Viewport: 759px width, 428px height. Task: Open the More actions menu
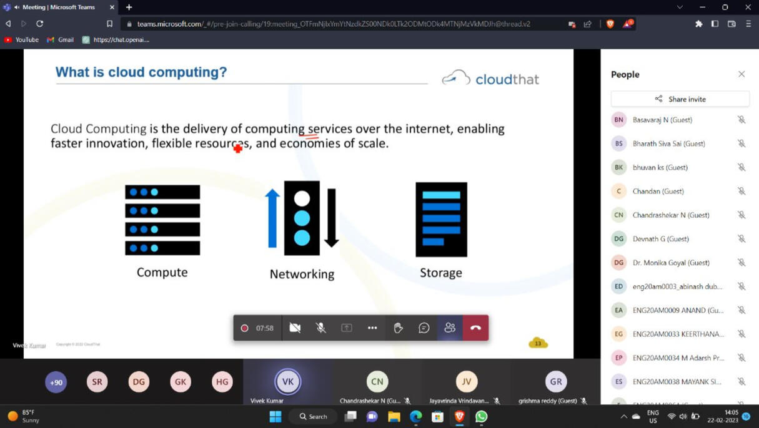tap(372, 328)
